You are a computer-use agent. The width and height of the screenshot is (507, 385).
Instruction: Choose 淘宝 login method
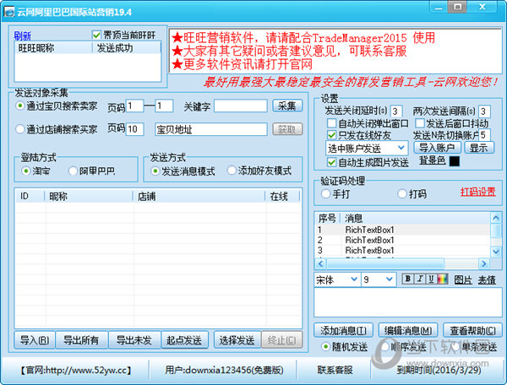pos(26,171)
